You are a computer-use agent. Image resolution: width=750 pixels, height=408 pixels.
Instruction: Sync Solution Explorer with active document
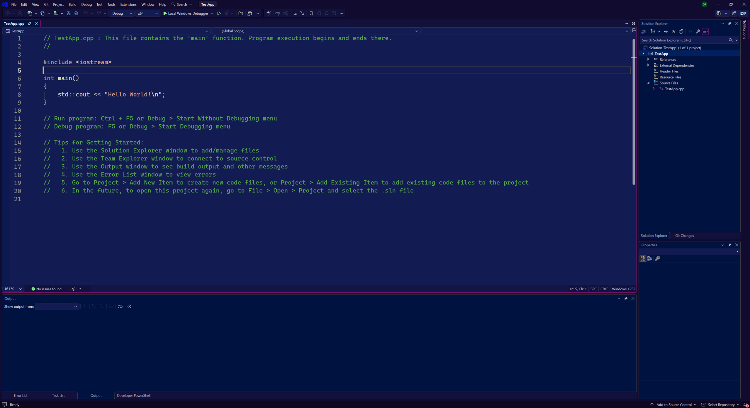666,31
